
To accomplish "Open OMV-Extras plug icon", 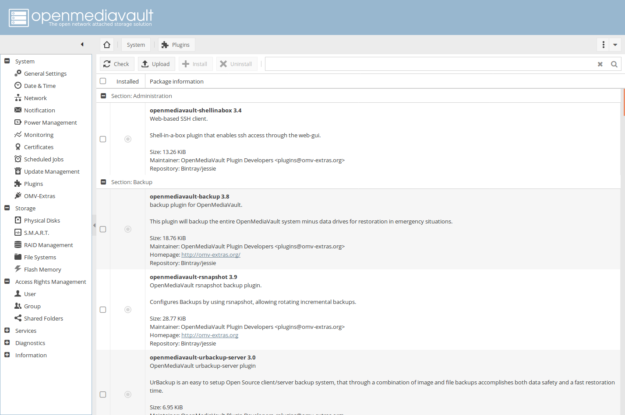I will coord(18,195).
